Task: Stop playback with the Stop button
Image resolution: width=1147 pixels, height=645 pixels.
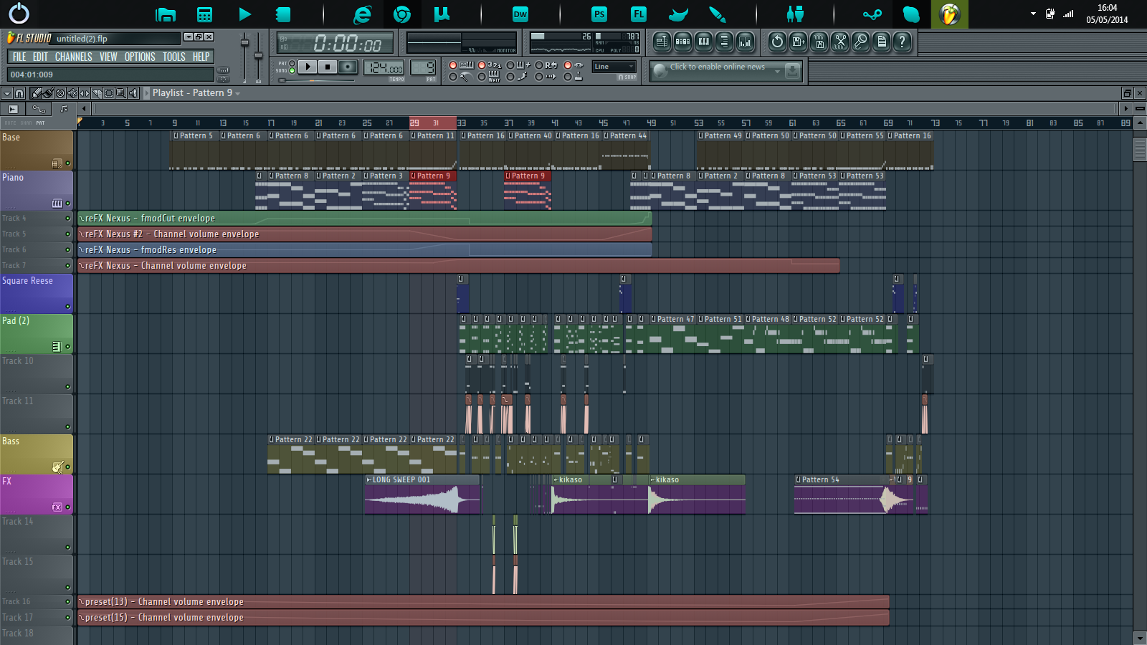Action: pos(327,67)
